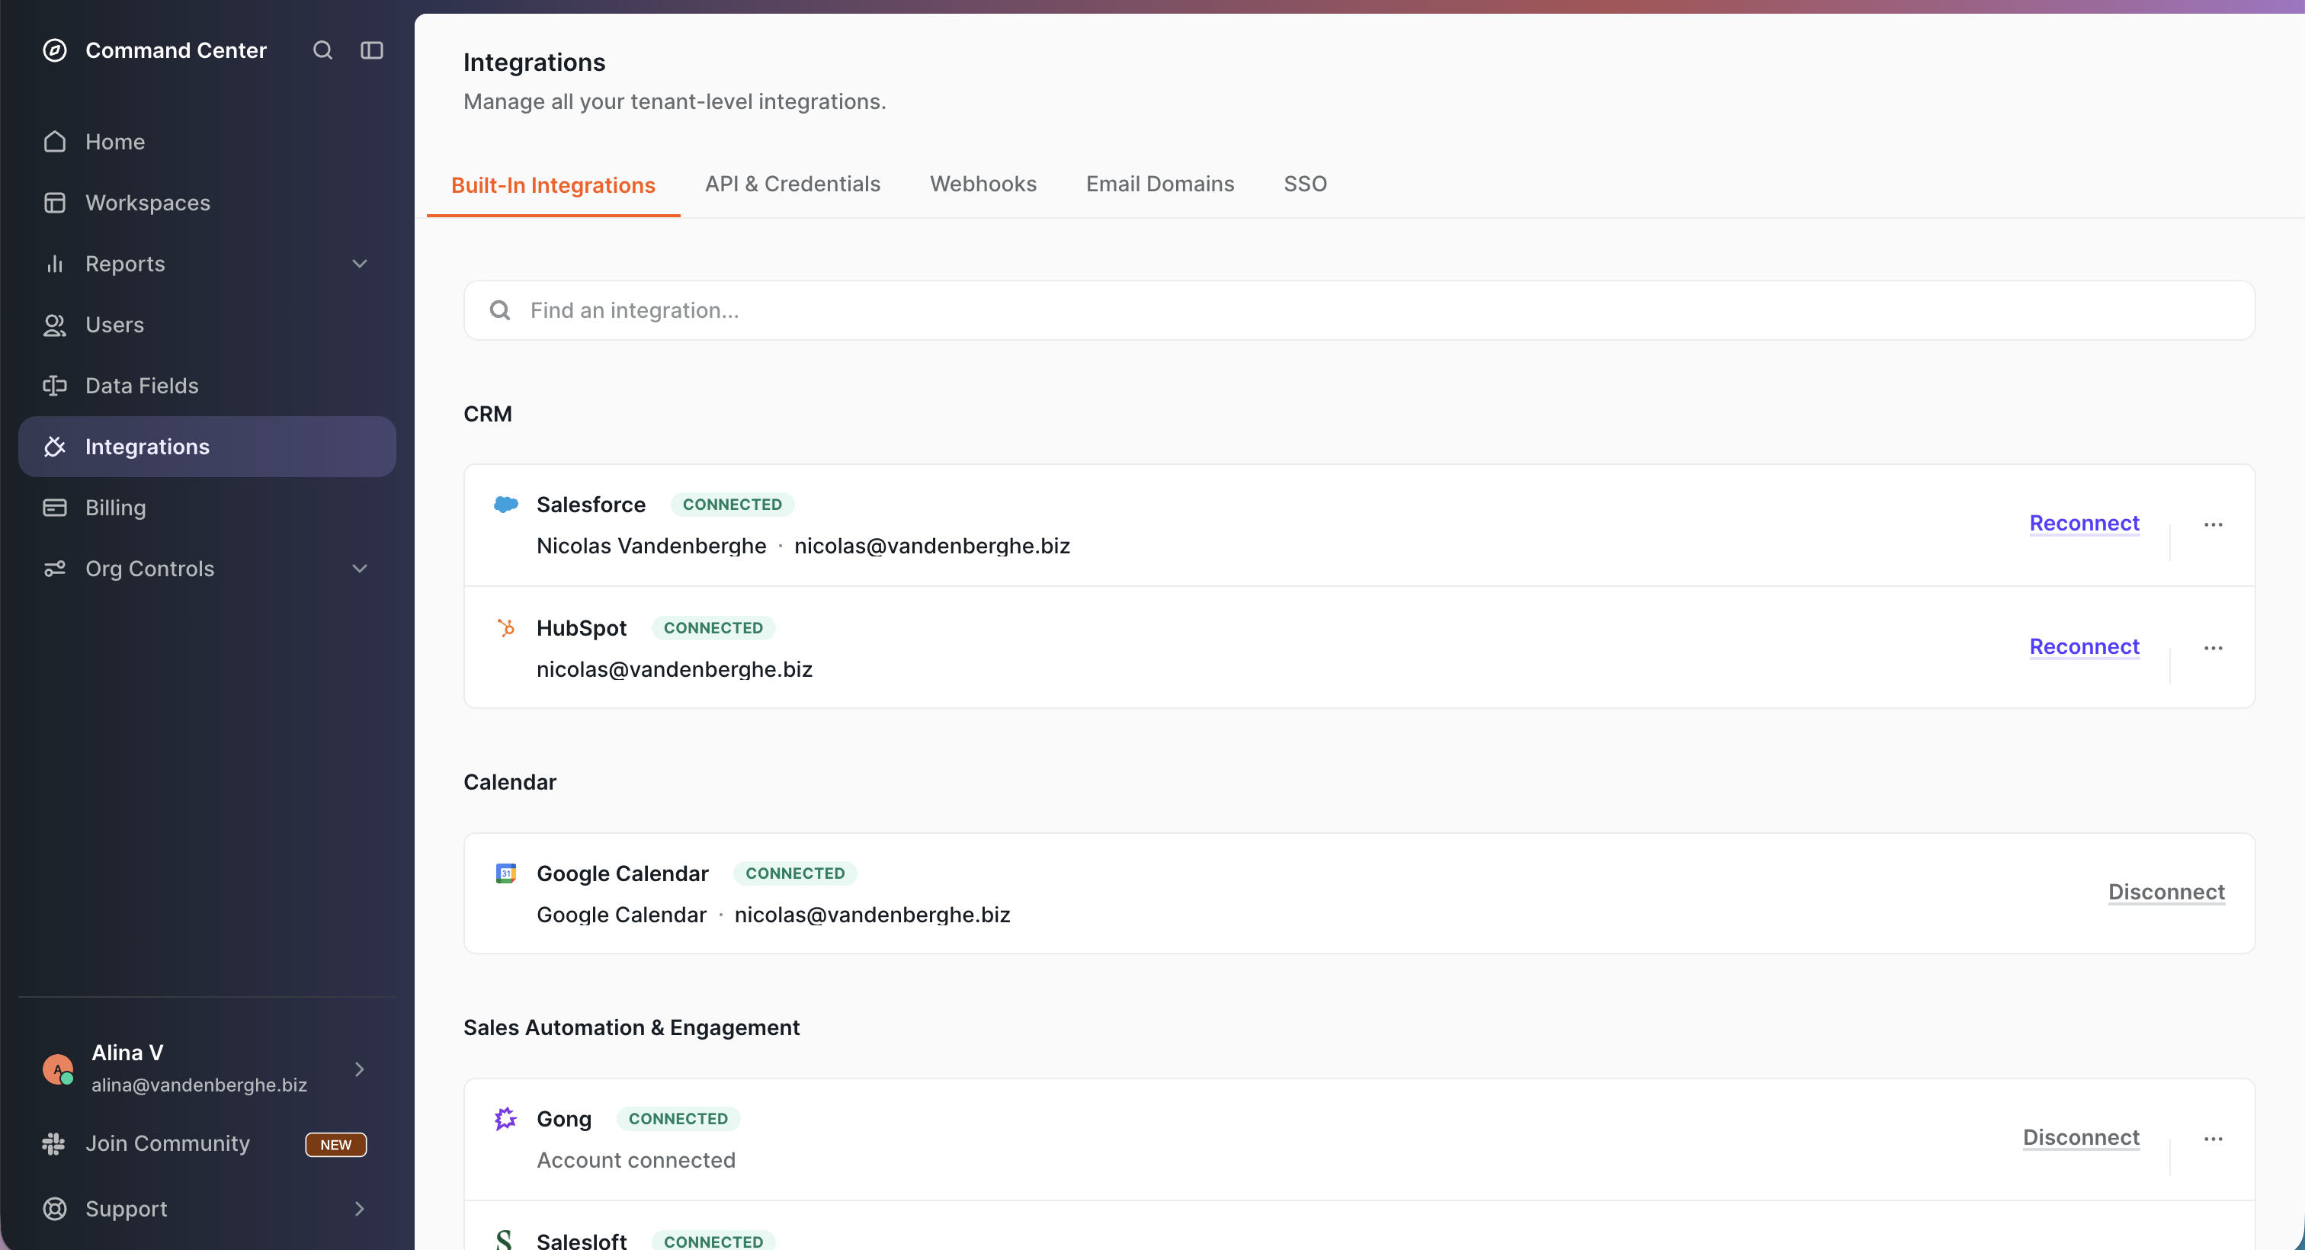Click the Join Community Slack icon

click(53, 1143)
